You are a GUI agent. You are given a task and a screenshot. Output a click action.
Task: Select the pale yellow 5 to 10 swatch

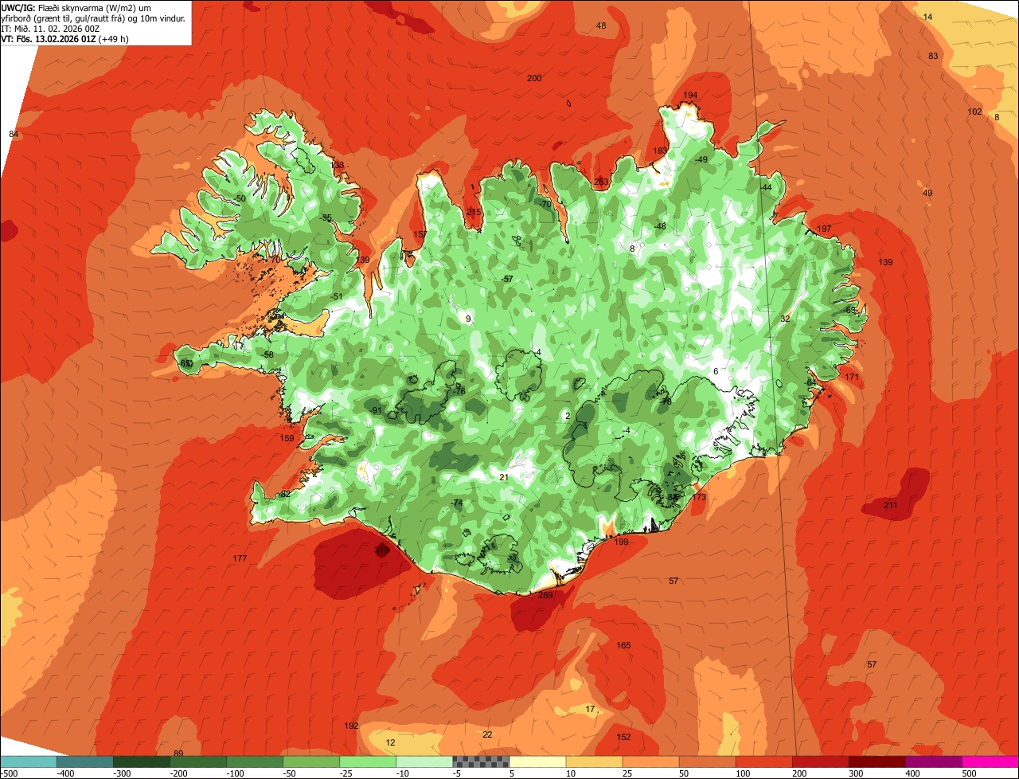pos(537,761)
